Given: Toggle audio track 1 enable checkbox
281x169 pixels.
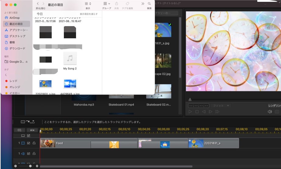Looking at the screenshot, I should tap(29, 153).
